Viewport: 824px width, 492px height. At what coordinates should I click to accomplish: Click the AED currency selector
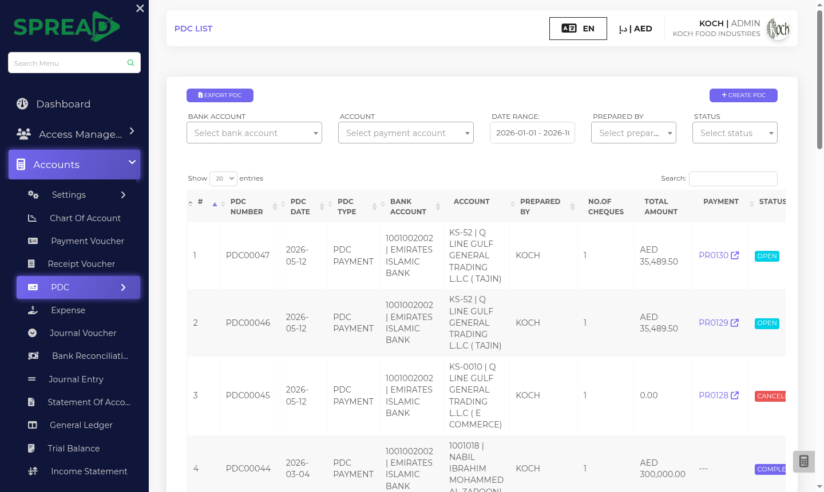click(x=635, y=29)
